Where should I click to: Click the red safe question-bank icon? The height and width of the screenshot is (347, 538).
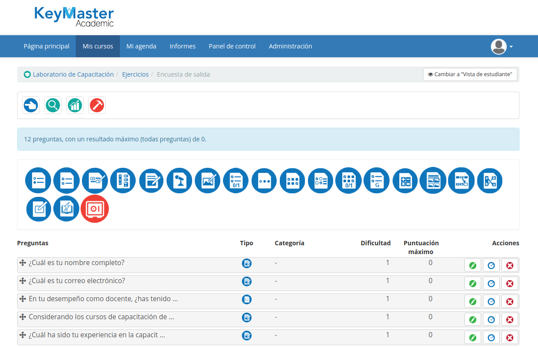click(x=95, y=208)
